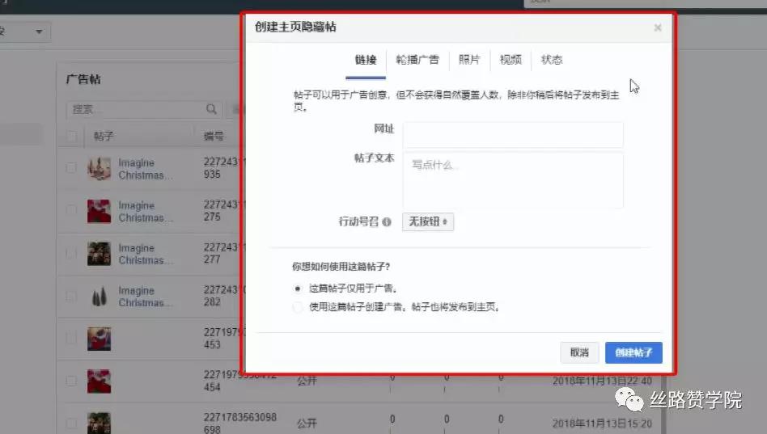Click the 创建帖子 button
This screenshot has width=767, height=434.
click(x=634, y=352)
